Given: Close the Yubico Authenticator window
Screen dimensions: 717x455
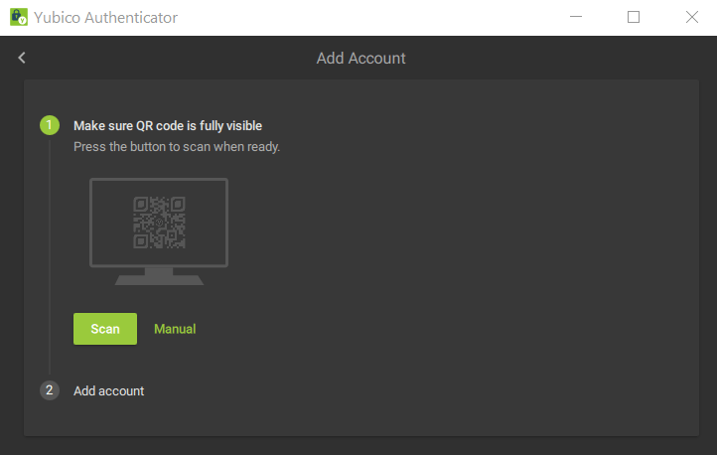Looking at the screenshot, I should coord(692,17).
